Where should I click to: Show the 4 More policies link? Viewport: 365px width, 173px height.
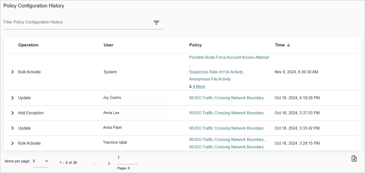(199, 86)
